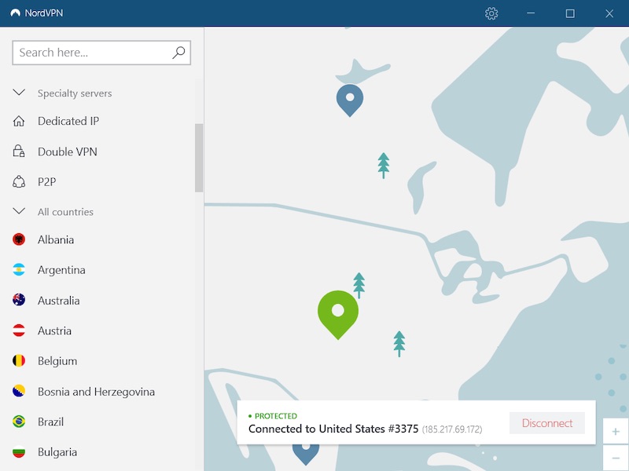Click the server list scrollbar thumb

pos(199,158)
